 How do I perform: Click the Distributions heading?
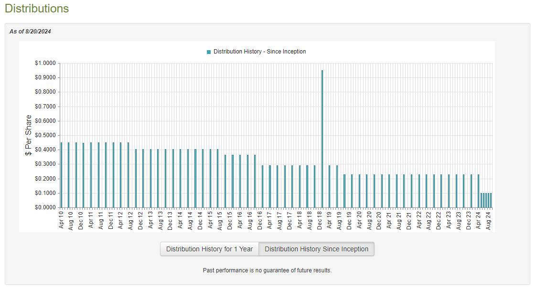37,9
